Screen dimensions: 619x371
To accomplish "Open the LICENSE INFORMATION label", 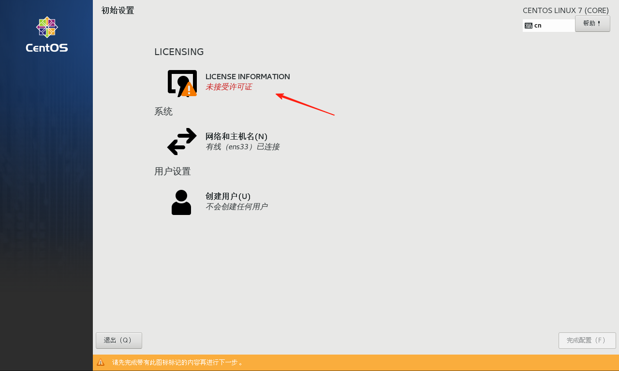I will click(x=248, y=76).
